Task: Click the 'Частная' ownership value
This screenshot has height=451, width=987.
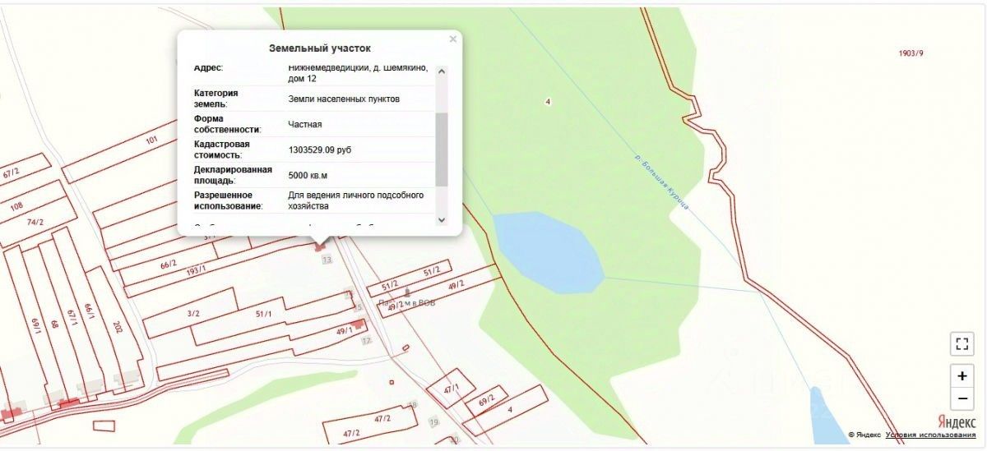Action: 305,124
